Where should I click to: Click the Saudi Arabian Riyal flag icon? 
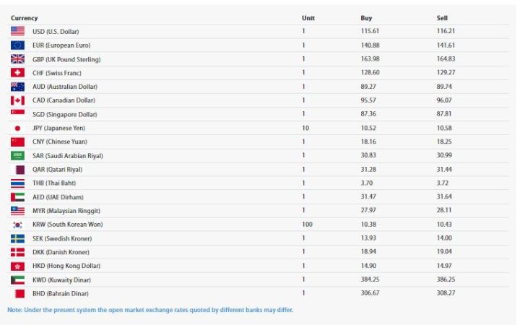coord(18,155)
